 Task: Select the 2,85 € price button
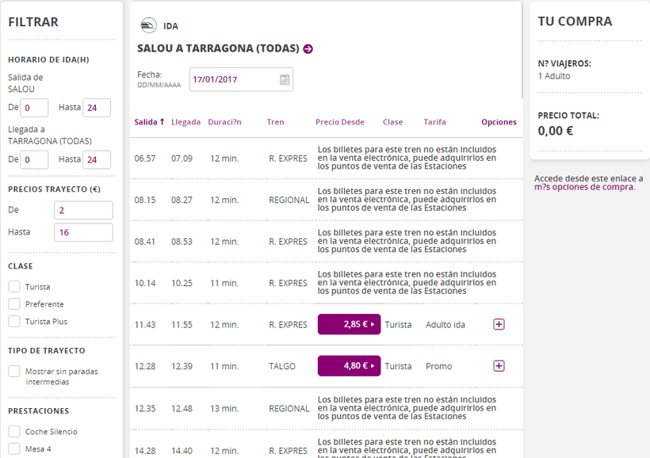coord(349,324)
